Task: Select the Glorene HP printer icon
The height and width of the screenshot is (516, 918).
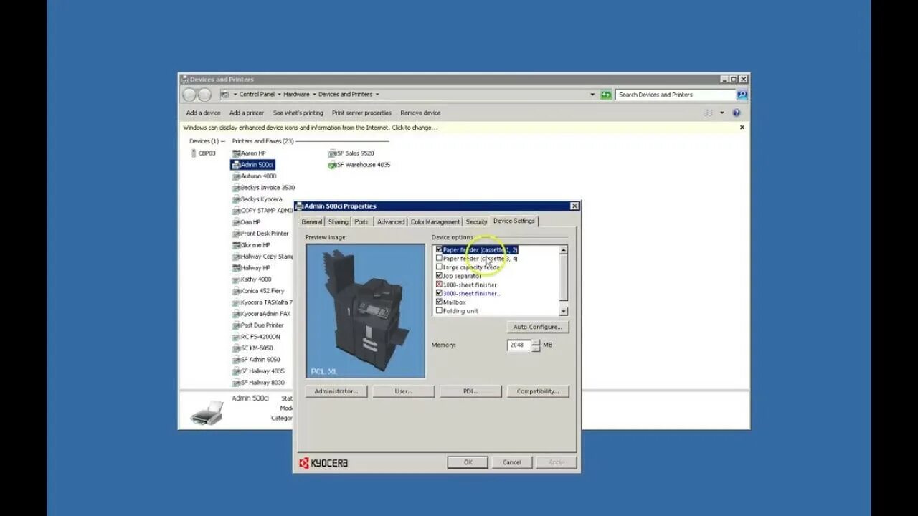Action: point(236,245)
